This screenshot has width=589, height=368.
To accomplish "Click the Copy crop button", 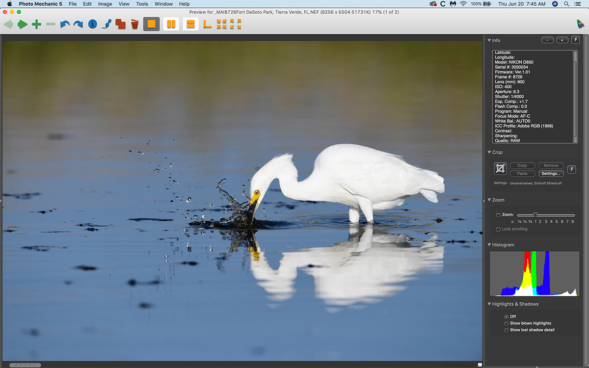I will (522, 166).
